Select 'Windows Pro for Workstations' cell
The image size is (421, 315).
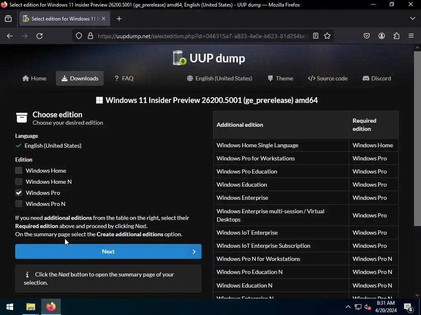click(x=281, y=158)
